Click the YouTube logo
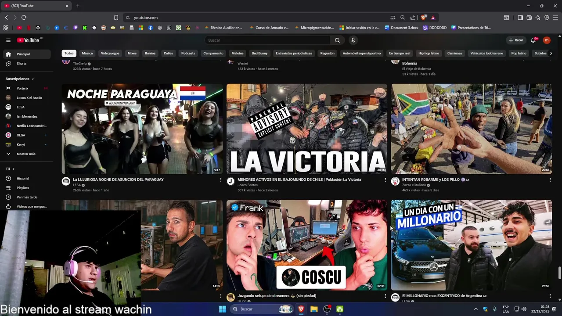This screenshot has height=316, width=562. [28, 40]
